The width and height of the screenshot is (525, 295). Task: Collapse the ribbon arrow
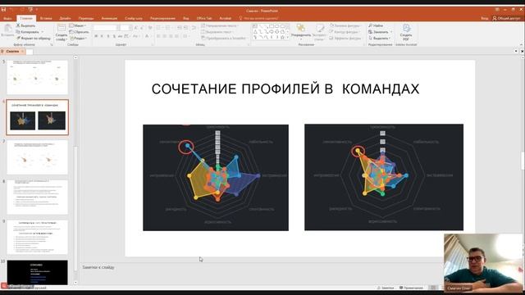pos(521,44)
